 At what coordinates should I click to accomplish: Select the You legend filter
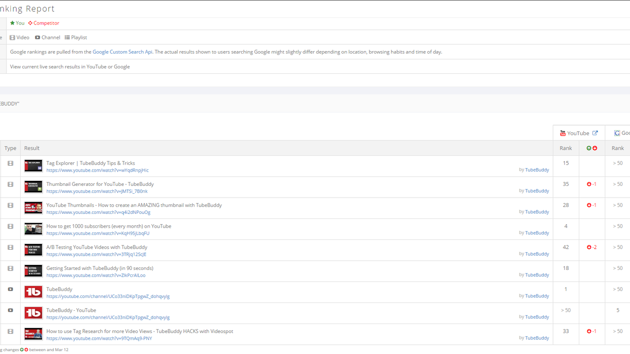point(17,23)
